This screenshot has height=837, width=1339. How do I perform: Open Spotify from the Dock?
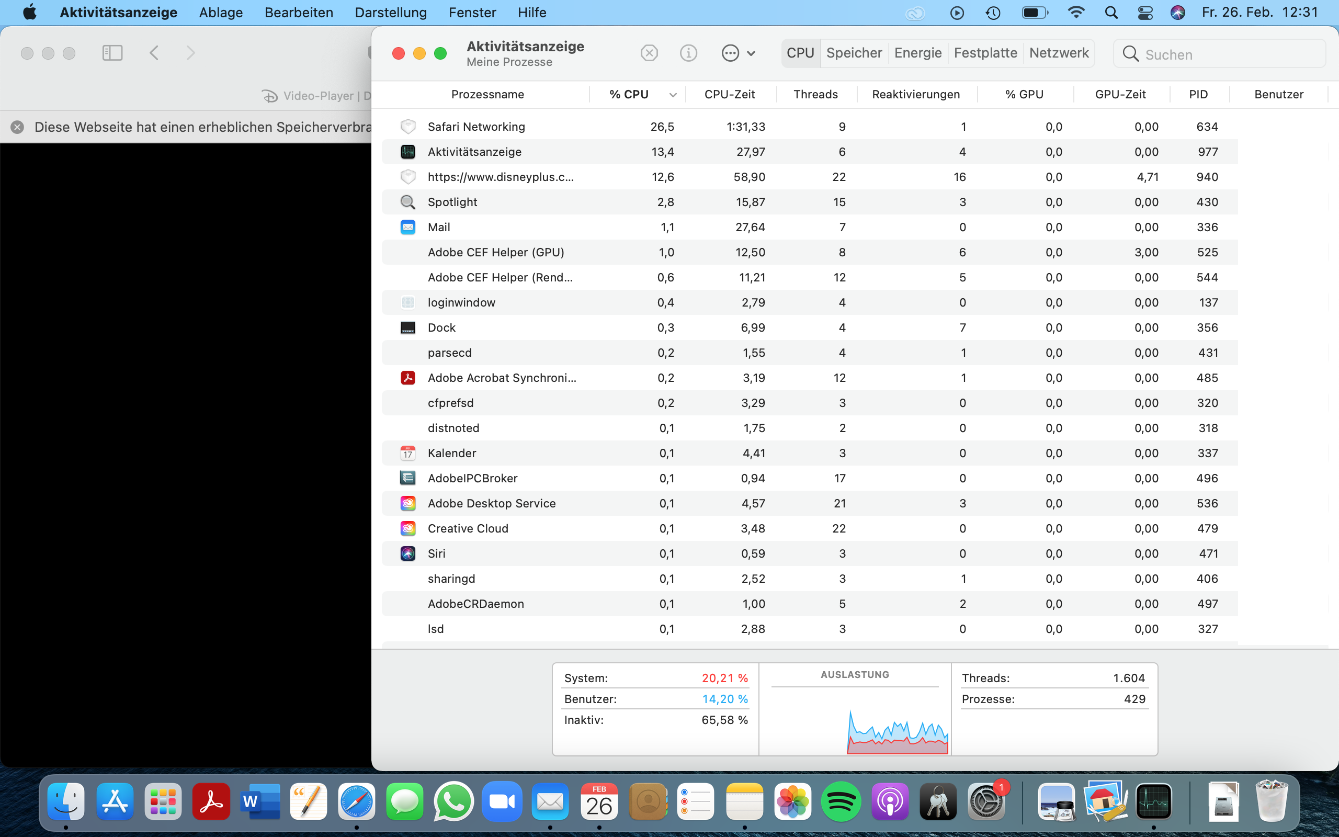pyautogui.click(x=841, y=801)
